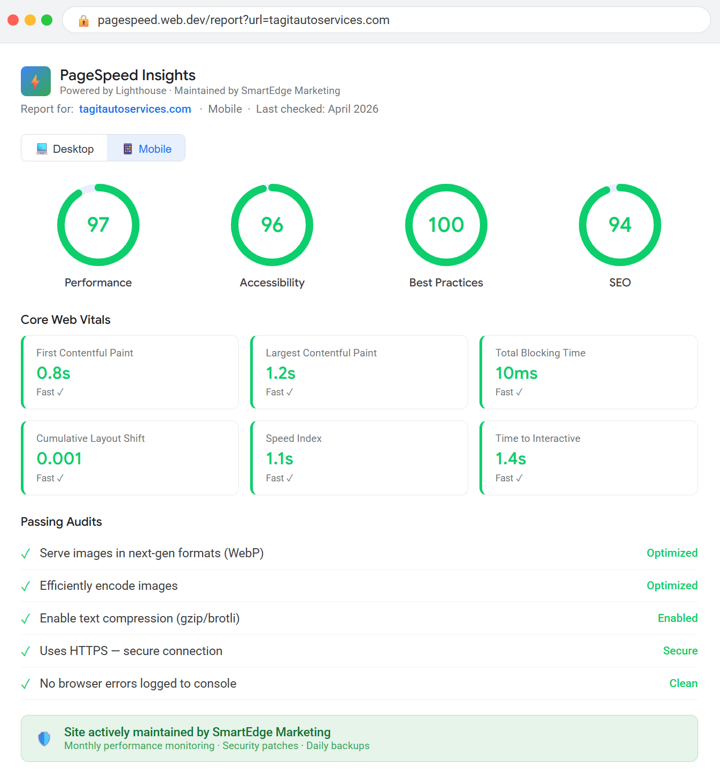Click the Cumulative Layout Shift 0.001 value

tap(59, 458)
